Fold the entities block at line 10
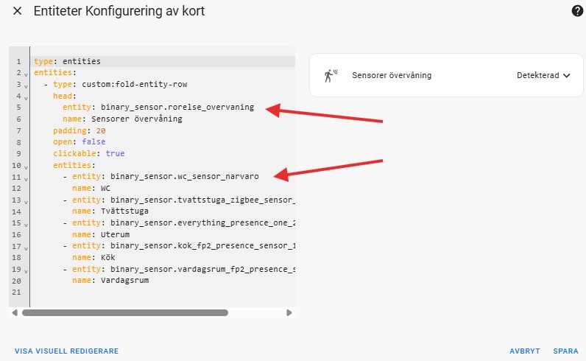Screen dimensions: 586x361 coord(26,167)
